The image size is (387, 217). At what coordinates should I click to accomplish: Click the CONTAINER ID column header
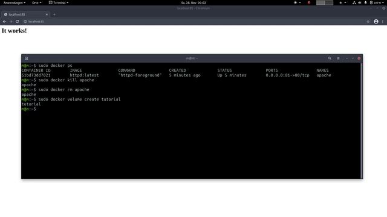pos(36,71)
